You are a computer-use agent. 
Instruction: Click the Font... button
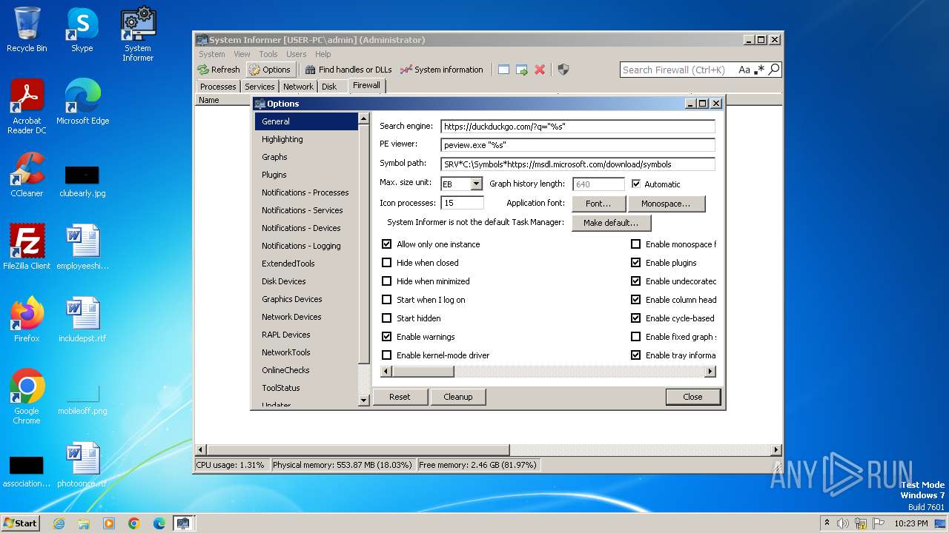click(598, 204)
